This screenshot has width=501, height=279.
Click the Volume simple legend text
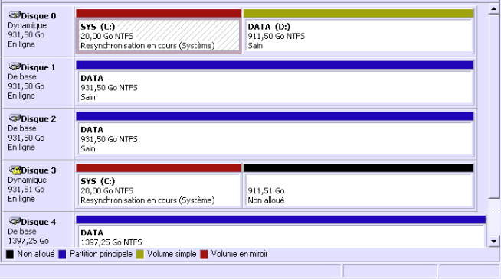click(172, 254)
